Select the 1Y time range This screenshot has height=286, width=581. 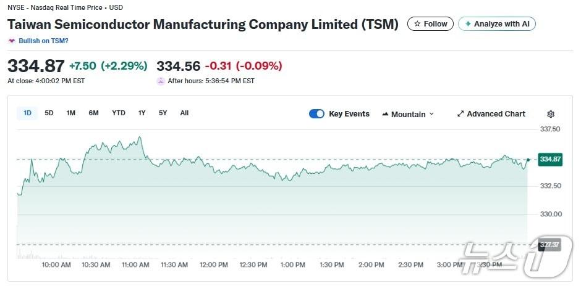coord(142,113)
